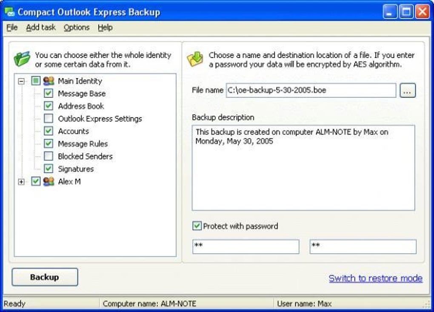Open the Add task menu

[41, 27]
